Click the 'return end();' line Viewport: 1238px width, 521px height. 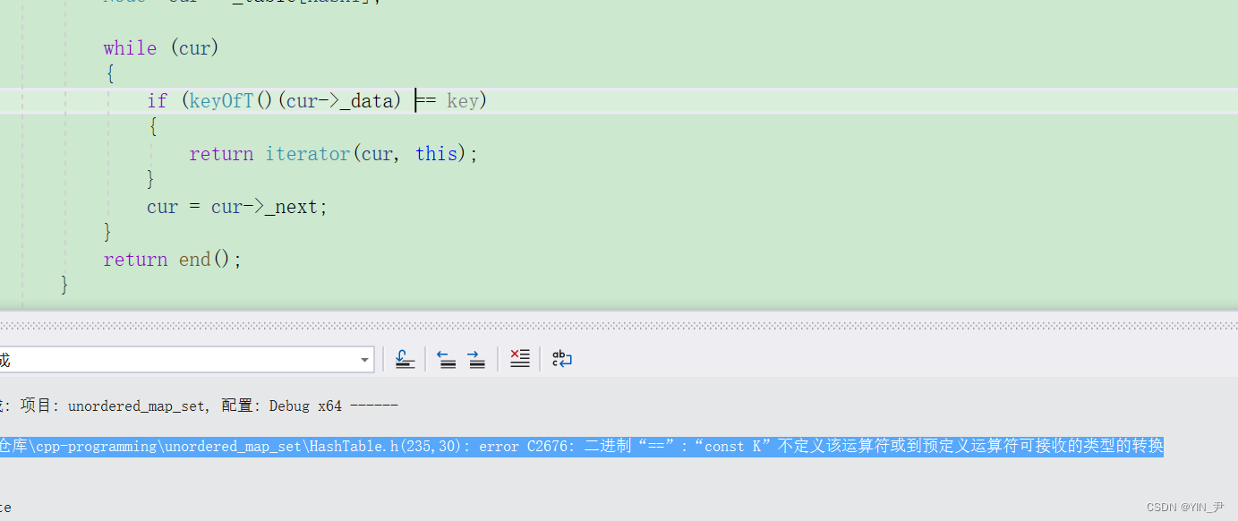[x=173, y=260]
